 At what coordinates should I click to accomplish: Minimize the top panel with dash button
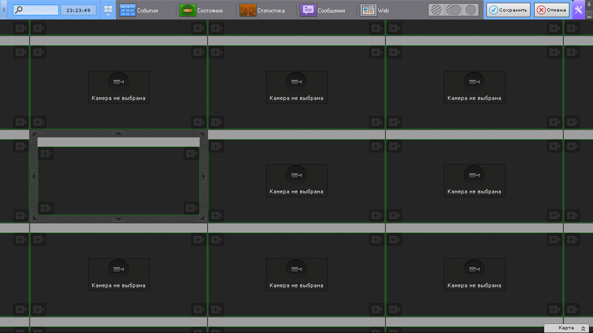click(589, 15)
